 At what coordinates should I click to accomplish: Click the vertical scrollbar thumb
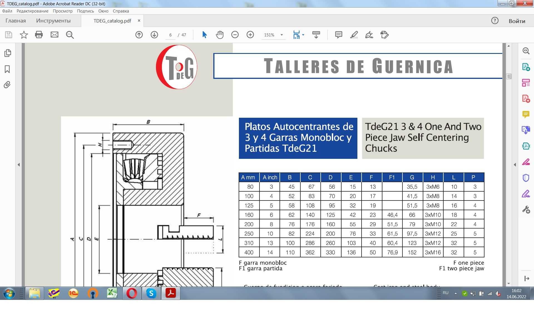pyautogui.click(x=509, y=76)
